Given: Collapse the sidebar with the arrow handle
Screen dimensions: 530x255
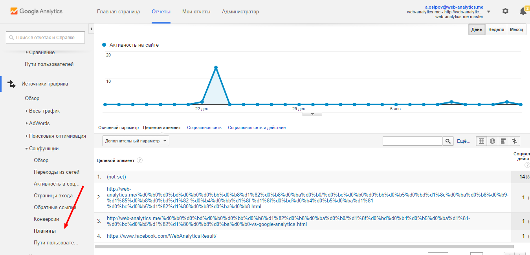Looking at the screenshot, I should pyautogui.click(x=91, y=29).
